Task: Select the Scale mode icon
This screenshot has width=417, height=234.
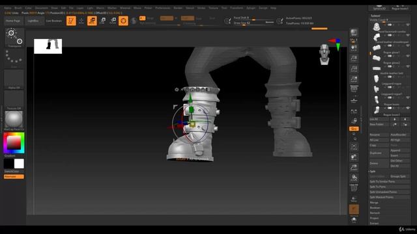Action: tap(103, 21)
